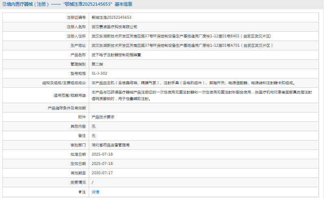The image size is (324, 199).
Task: Click the document icon beside the page title
Action: 4,4
